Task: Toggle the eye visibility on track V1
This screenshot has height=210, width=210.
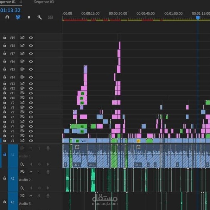Action: click(31, 141)
